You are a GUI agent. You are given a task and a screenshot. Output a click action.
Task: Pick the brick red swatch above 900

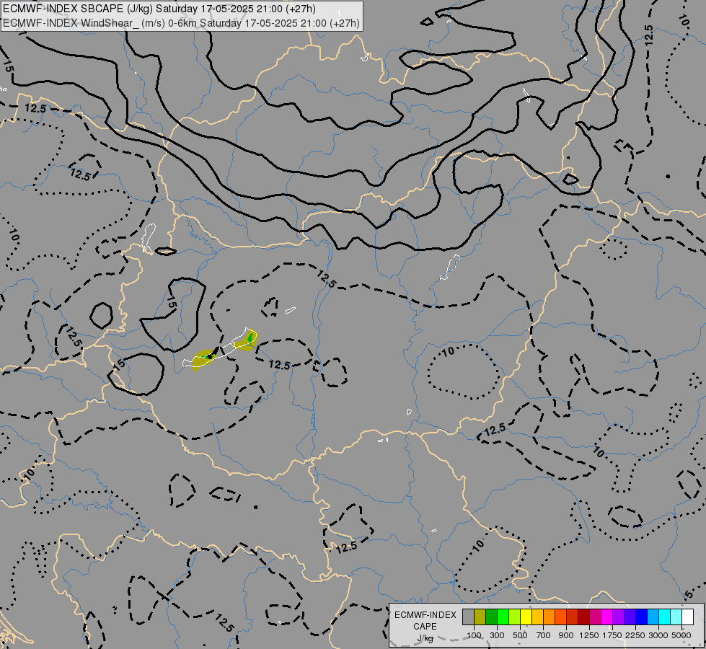tap(573, 617)
